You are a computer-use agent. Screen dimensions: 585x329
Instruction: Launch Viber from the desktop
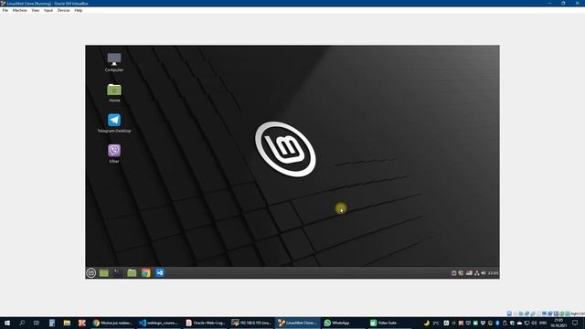pyautogui.click(x=114, y=154)
